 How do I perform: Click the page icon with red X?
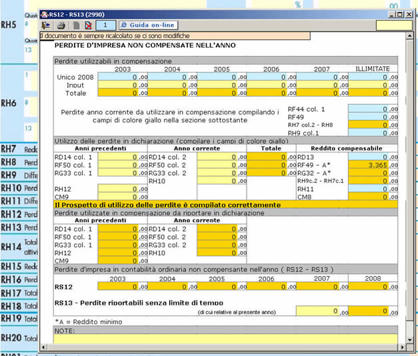pyautogui.click(x=88, y=25)
